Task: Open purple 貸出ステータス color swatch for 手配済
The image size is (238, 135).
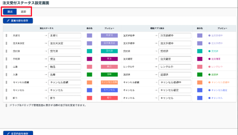Action: 89,59
